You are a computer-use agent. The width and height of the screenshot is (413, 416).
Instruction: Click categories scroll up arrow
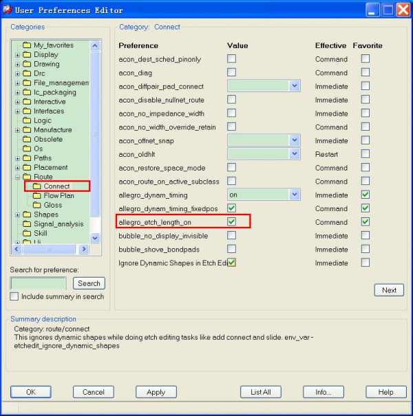pos(95,45)
